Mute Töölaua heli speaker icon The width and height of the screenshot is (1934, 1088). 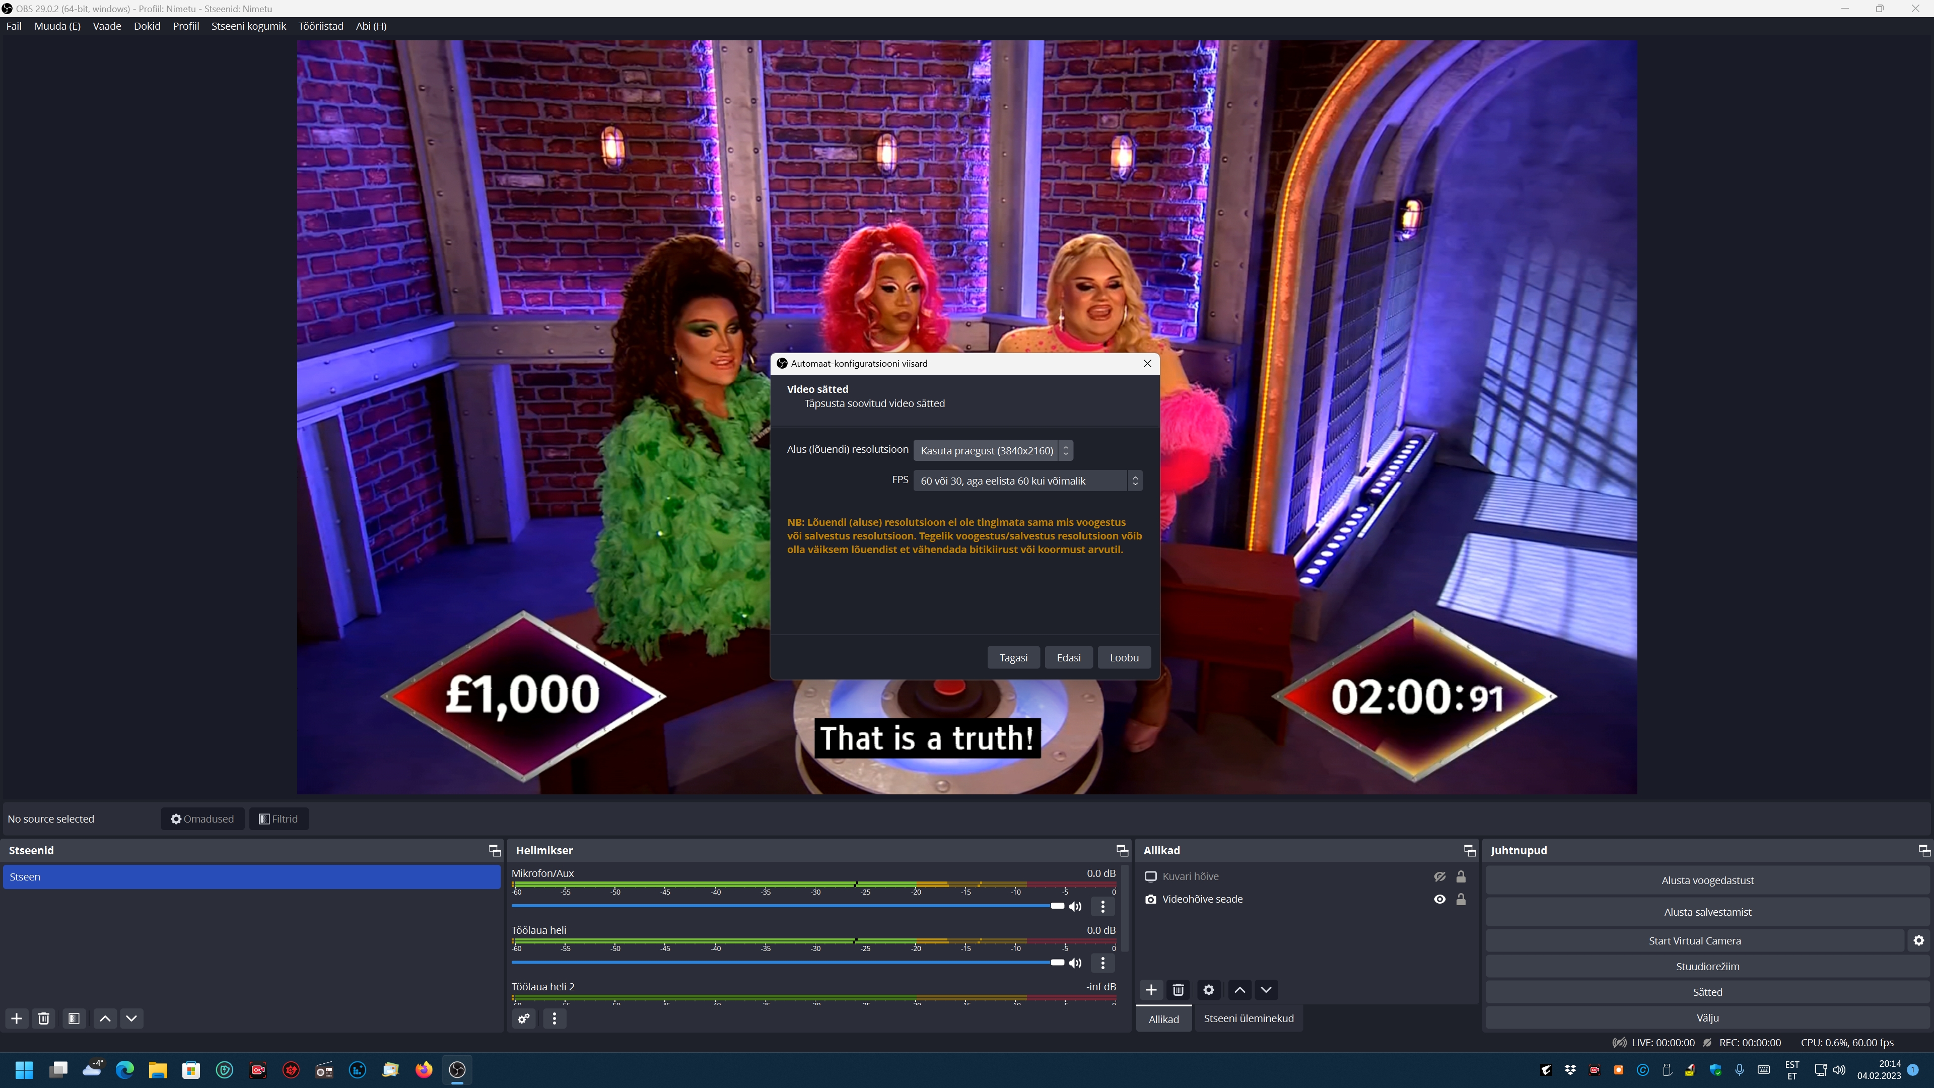tap(1075, 963)
